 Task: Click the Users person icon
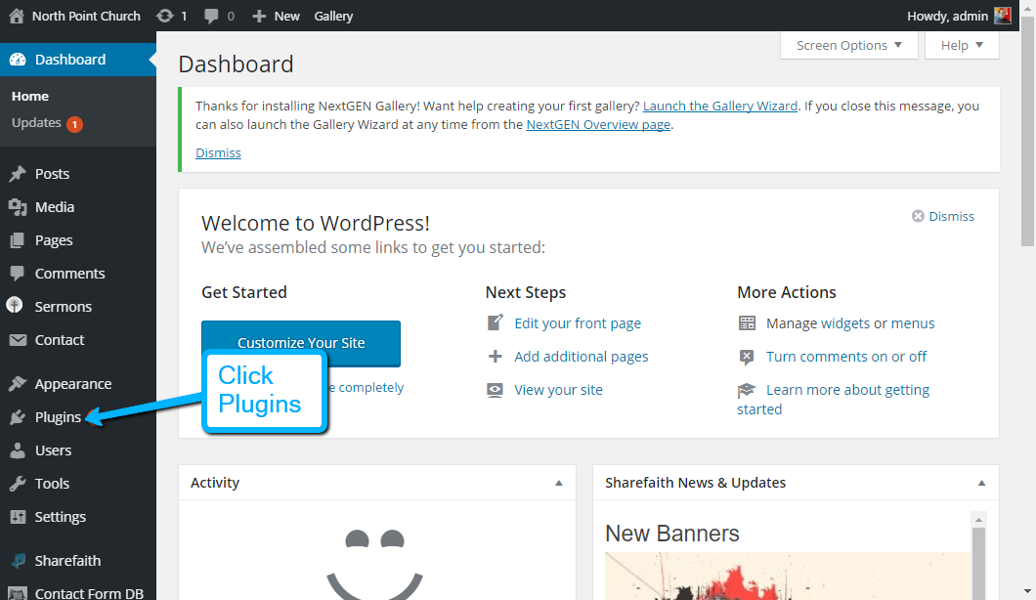18,450
